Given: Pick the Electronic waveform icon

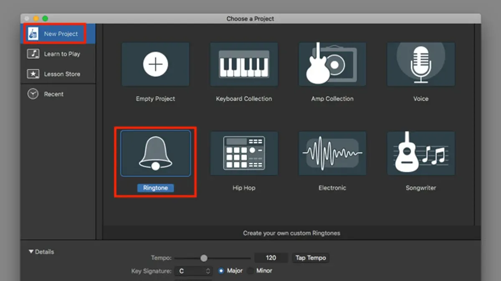Looking at the screenshot, I should pos(332,153).
